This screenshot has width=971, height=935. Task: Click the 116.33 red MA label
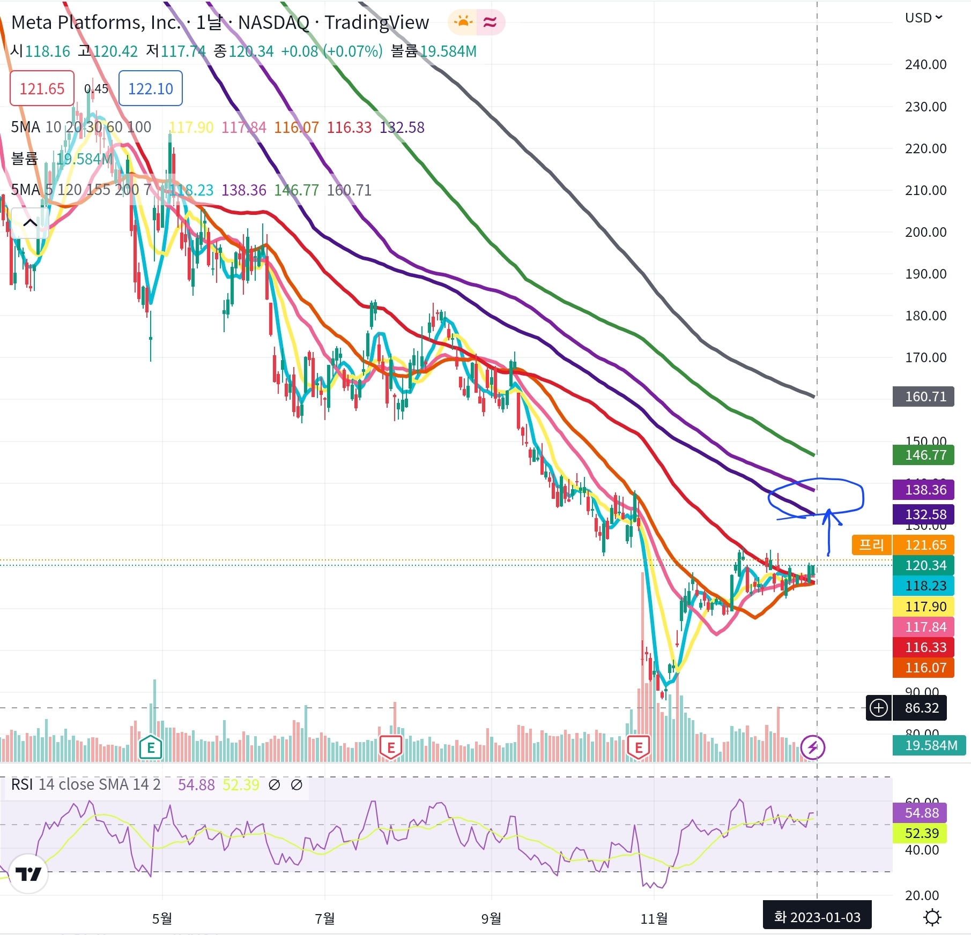[x=924, y=647]
